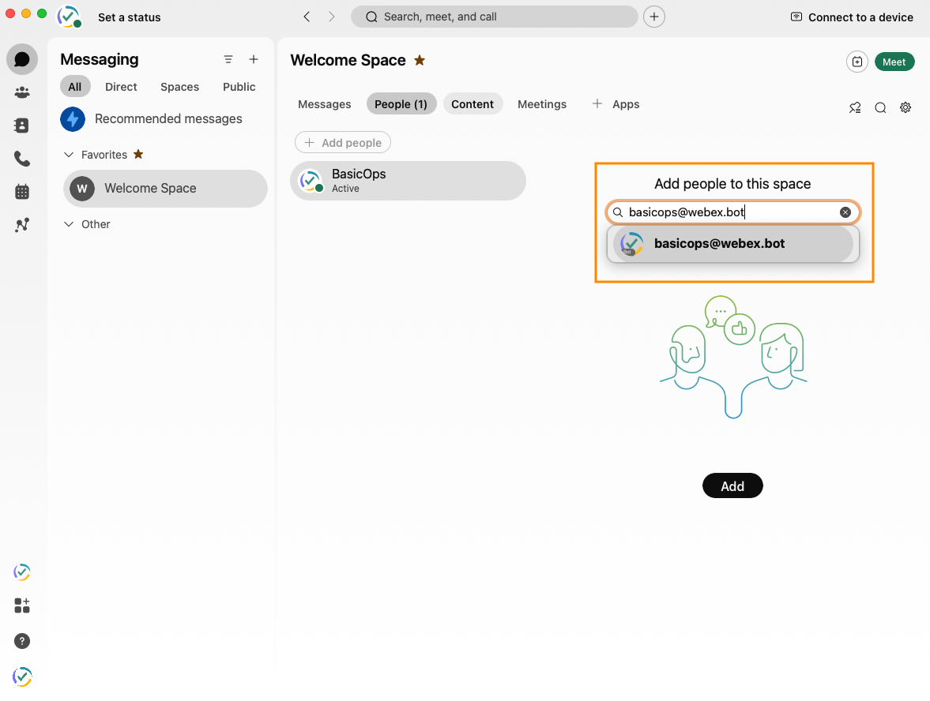Switch filter to Spaces only
This screenshot has height=701, width=930.
(x=179, y=87)
